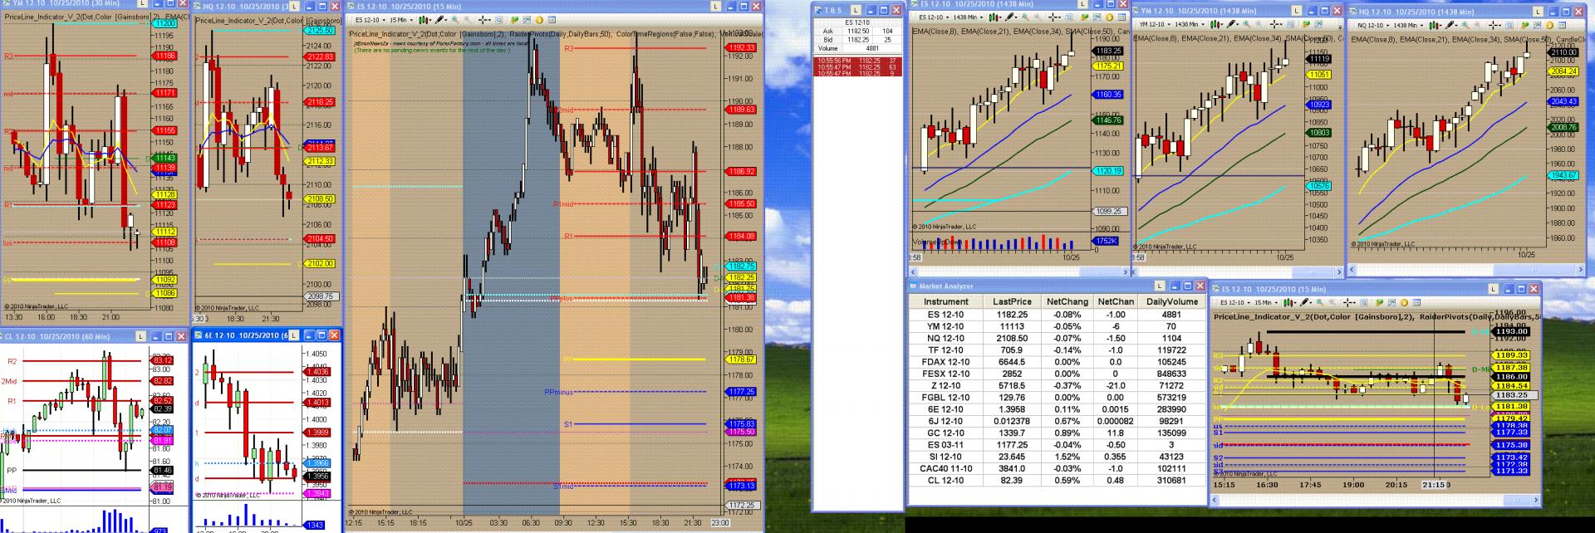
Task: Sort by LastPrice column in Market Analyzer
Action: point(1012,301)
